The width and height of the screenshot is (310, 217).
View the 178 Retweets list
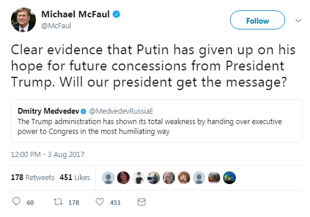(x=32, y=177)
